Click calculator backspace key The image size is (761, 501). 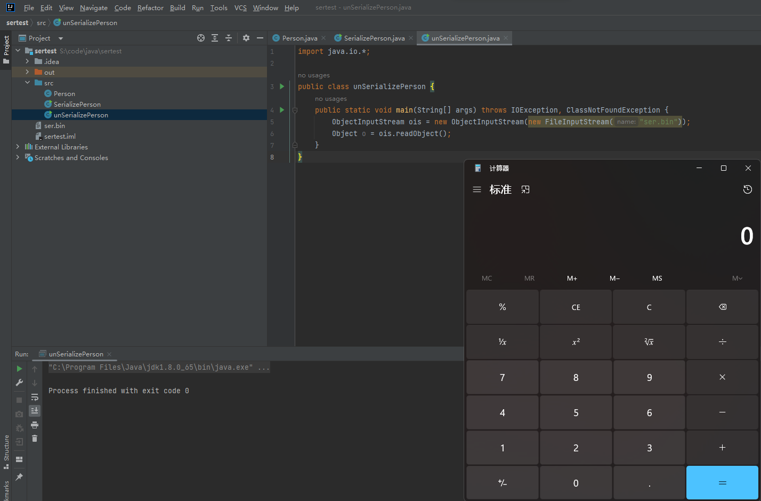click(x=722, y=307)
